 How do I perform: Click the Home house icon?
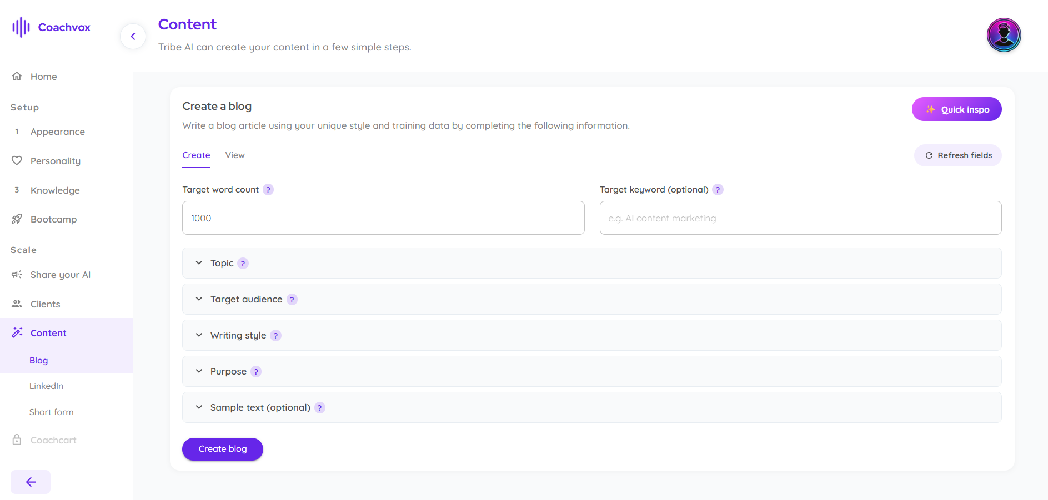click(17, 76)
